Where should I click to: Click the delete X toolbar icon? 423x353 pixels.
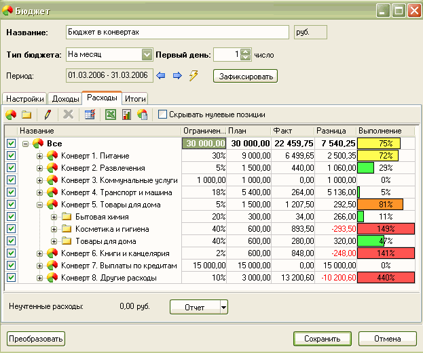point(68,115)
